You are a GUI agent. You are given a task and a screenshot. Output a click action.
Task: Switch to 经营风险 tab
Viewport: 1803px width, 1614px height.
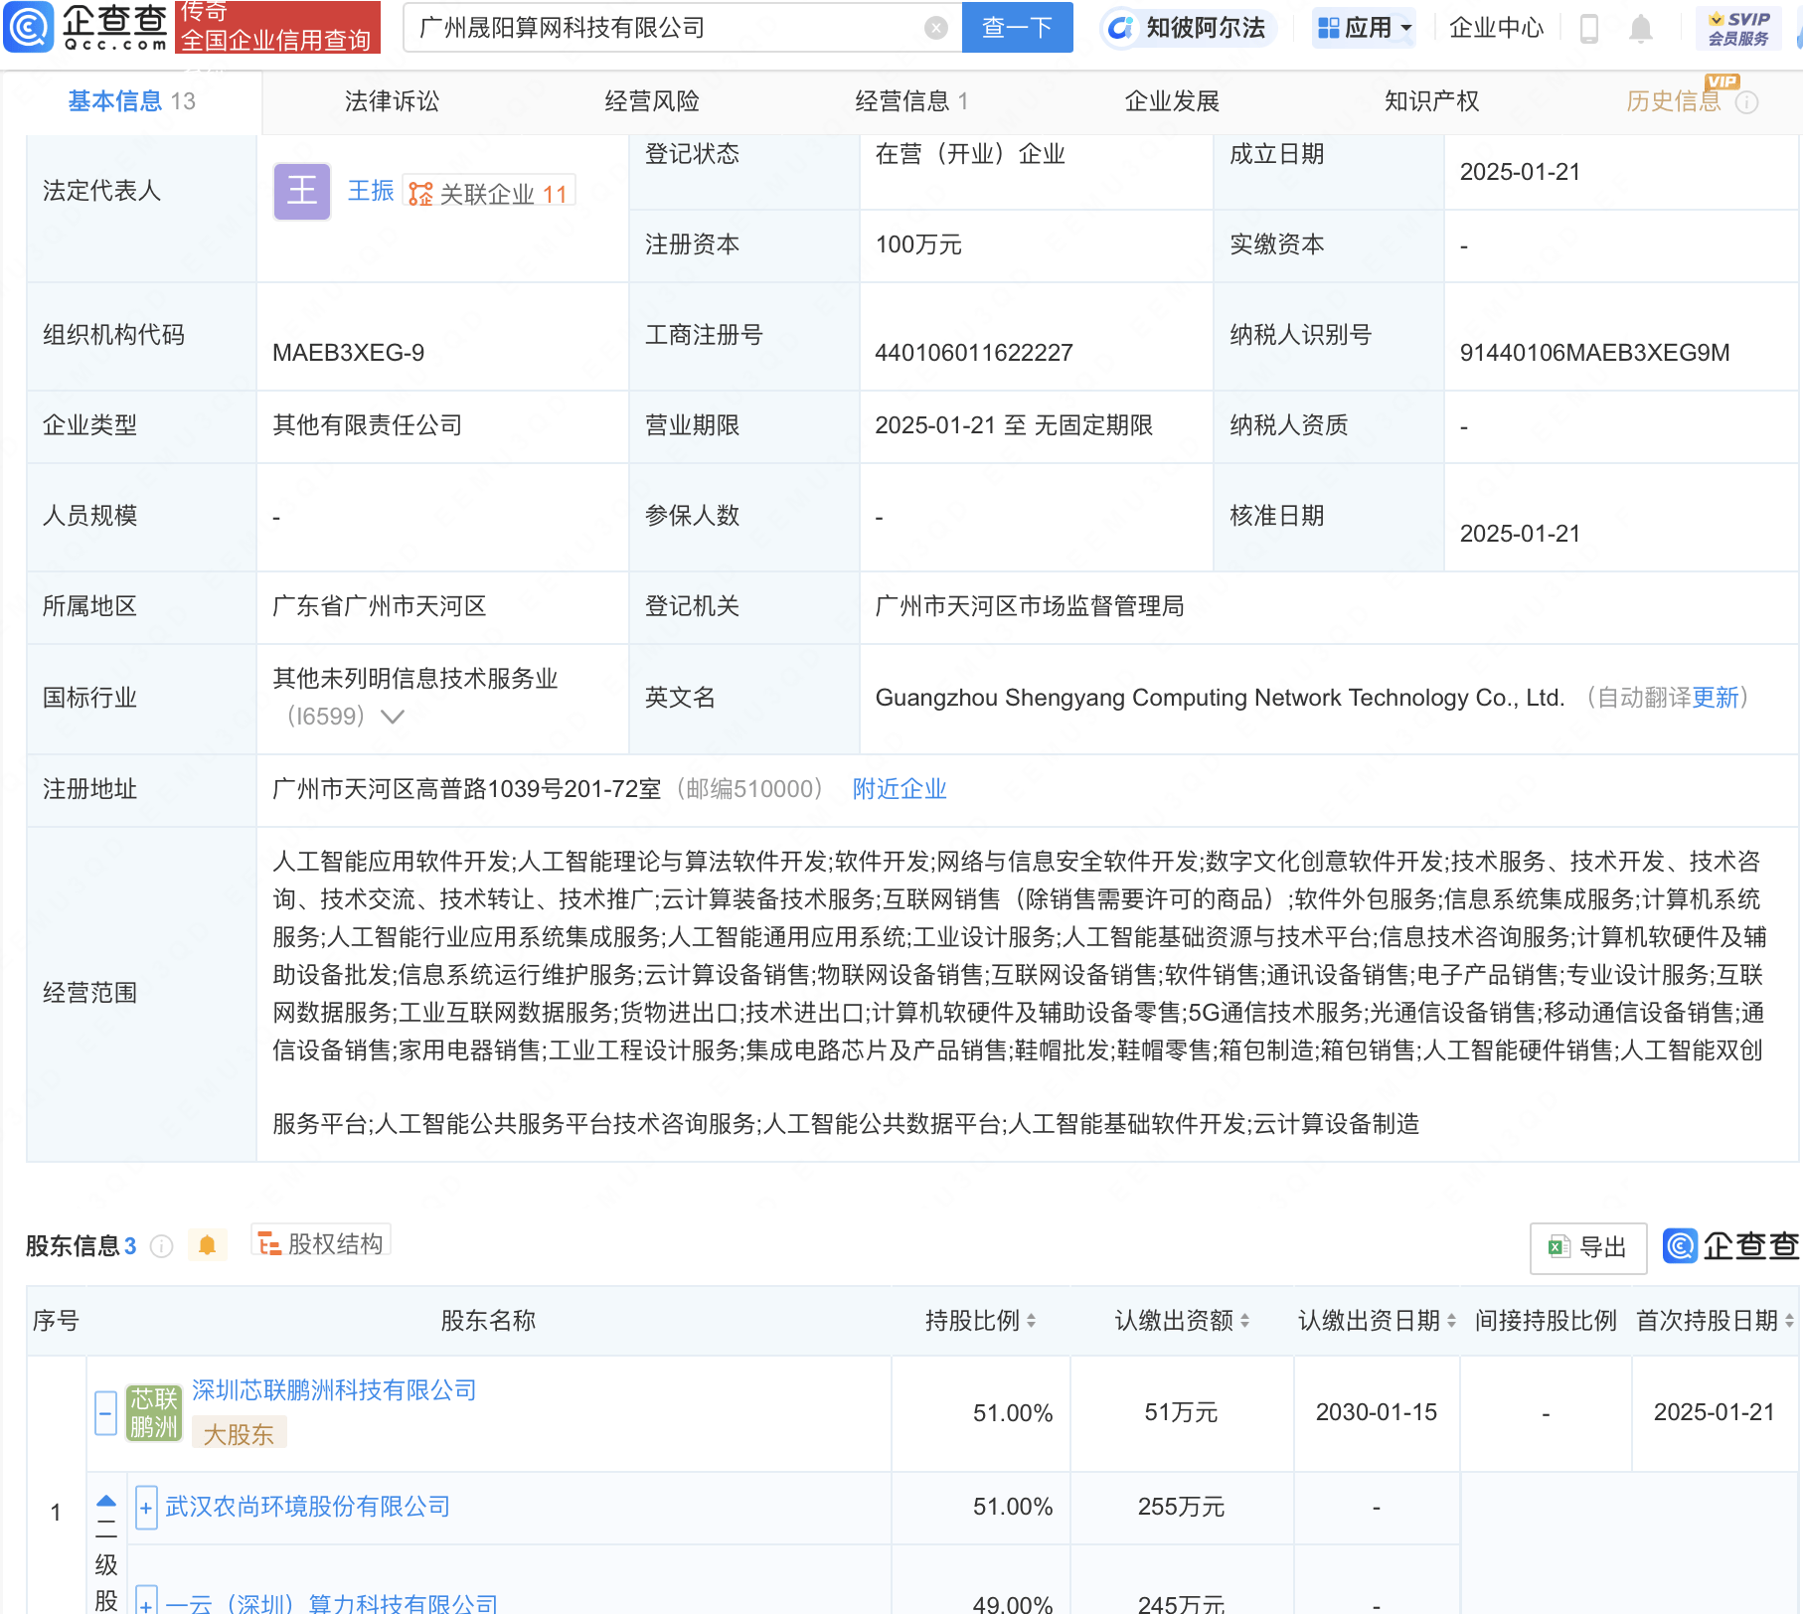pyautogui.click(x=652, y=101)
